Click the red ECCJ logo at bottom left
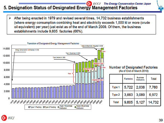This screenshot has width=164, height=123. pyautogui.click(x=4, y=118)
